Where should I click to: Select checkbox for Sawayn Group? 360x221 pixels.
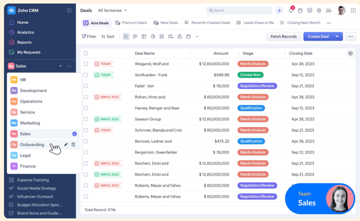86,119
